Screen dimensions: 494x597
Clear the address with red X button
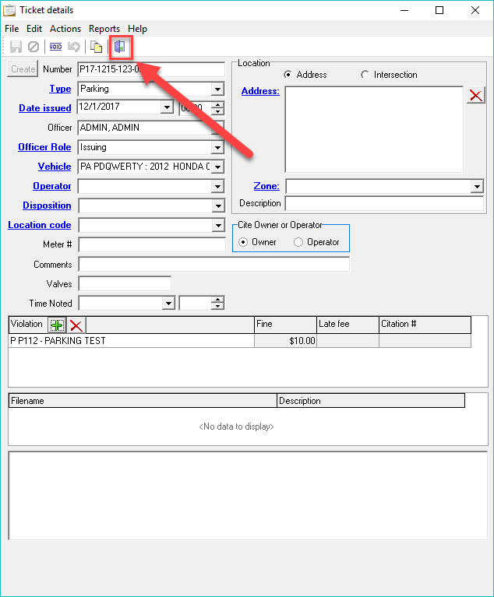[475, 95]
